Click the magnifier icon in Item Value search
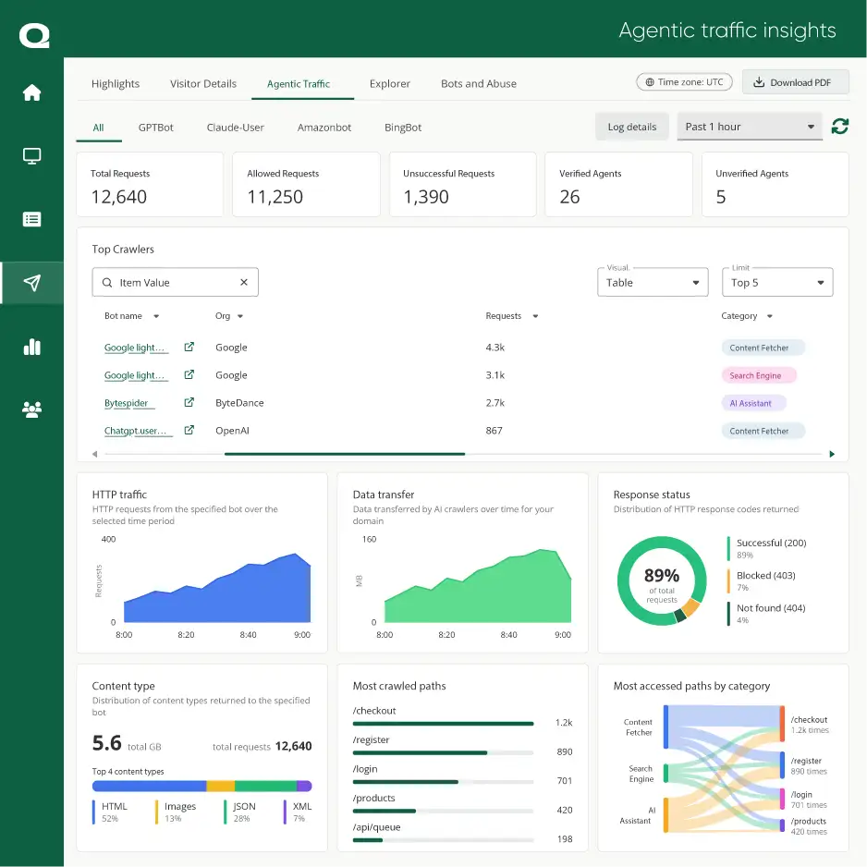 pyautogui.click(x=107, y=283)
